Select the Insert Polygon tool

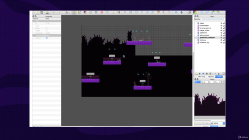pos(153,12)
